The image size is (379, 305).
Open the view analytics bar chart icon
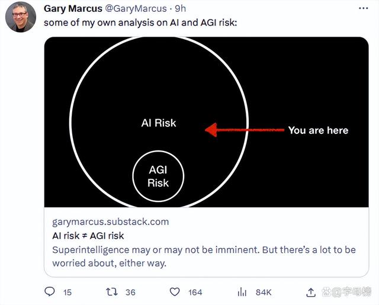[242, 292]
